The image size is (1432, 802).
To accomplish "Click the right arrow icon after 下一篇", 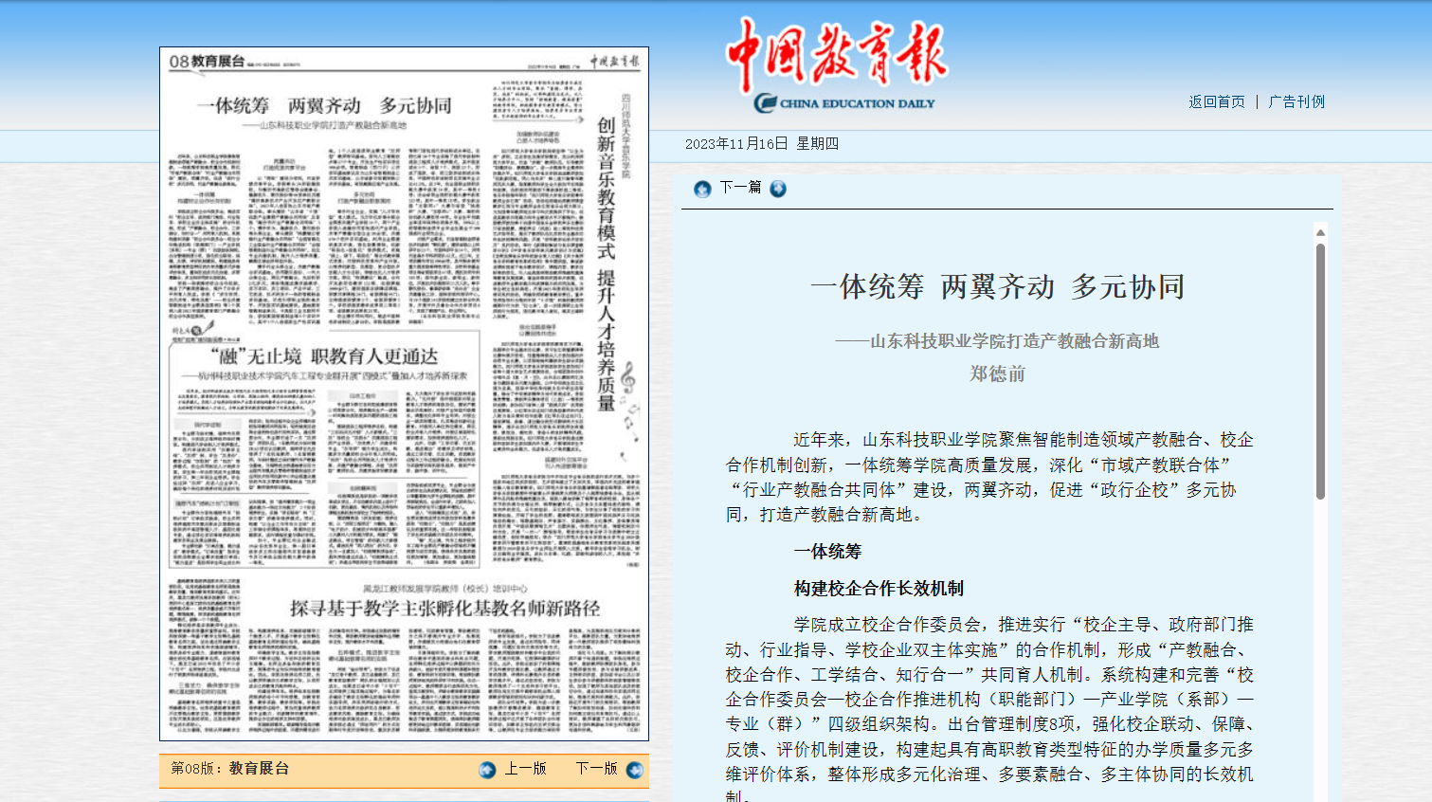I will 778,189.
